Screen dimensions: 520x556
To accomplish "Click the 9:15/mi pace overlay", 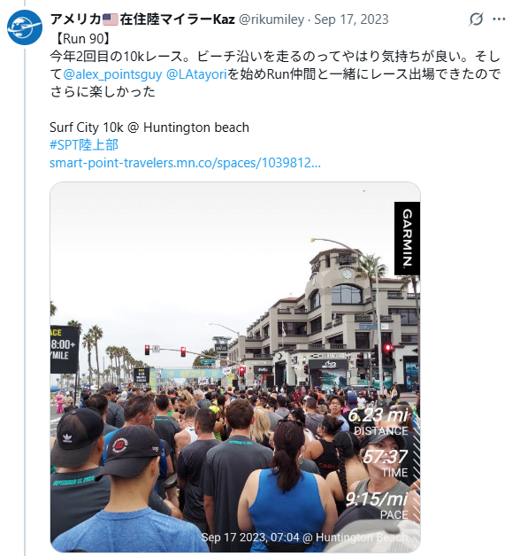I will point(377,505).
